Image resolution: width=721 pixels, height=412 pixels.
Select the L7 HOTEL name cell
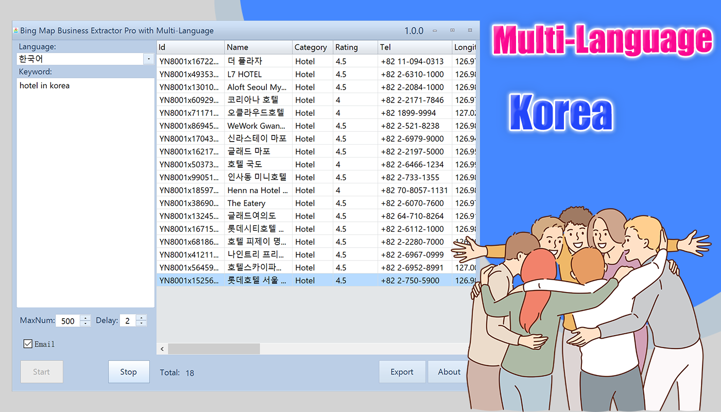click(x=259, y=74)
